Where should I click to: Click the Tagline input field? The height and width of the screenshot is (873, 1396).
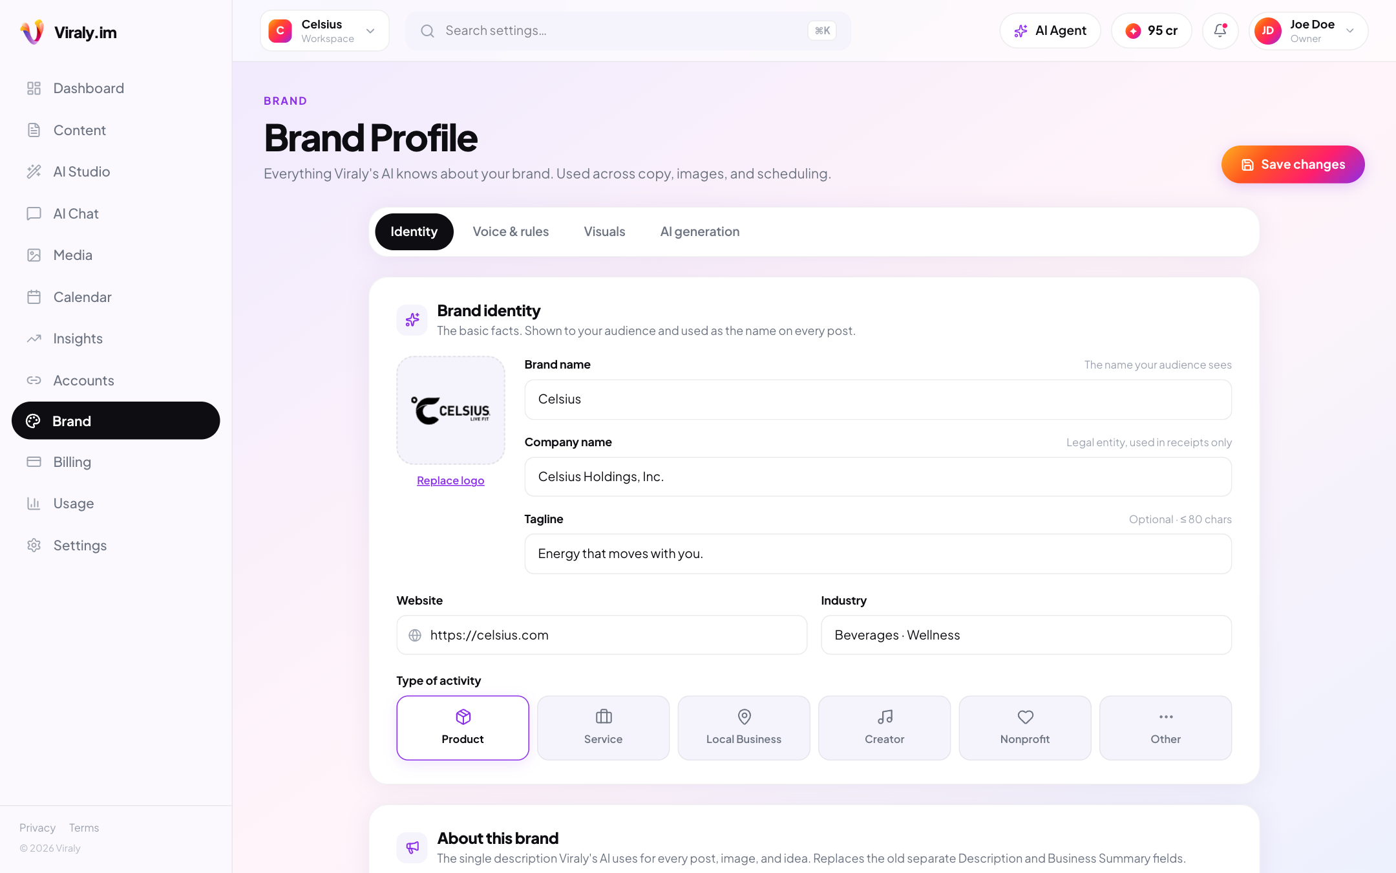pyautogui.click(x=878, y=554)
